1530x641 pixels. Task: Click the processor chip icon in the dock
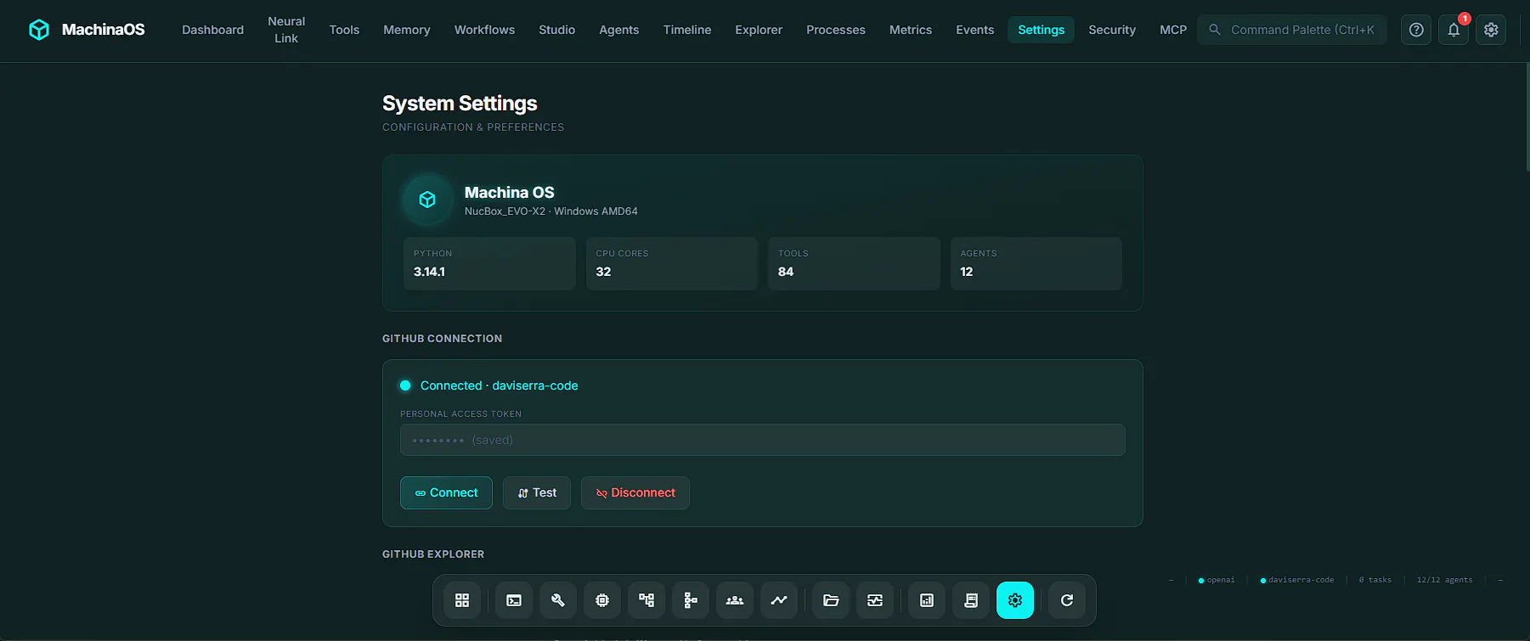[x=602, y=600]
